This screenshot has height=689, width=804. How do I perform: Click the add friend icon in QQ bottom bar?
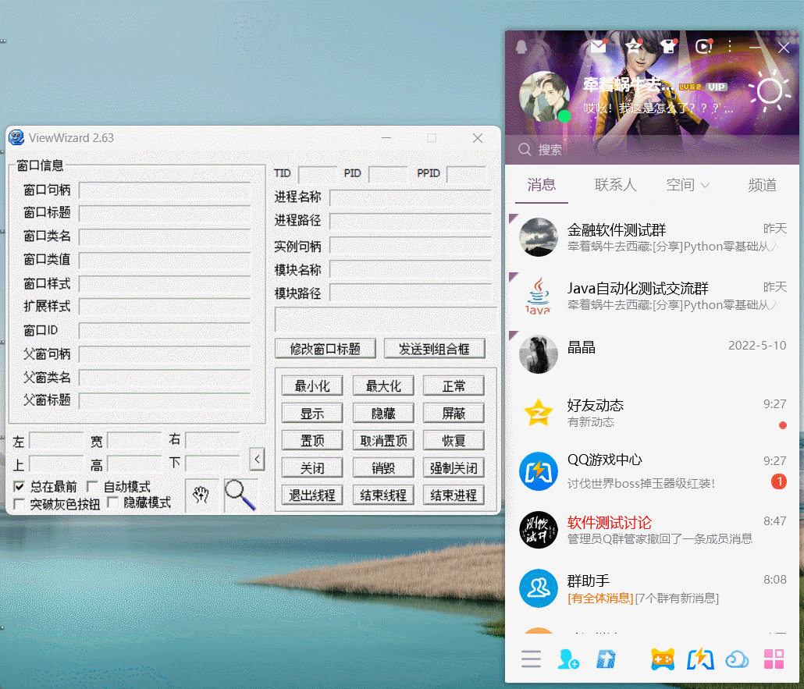click(568, 659)
